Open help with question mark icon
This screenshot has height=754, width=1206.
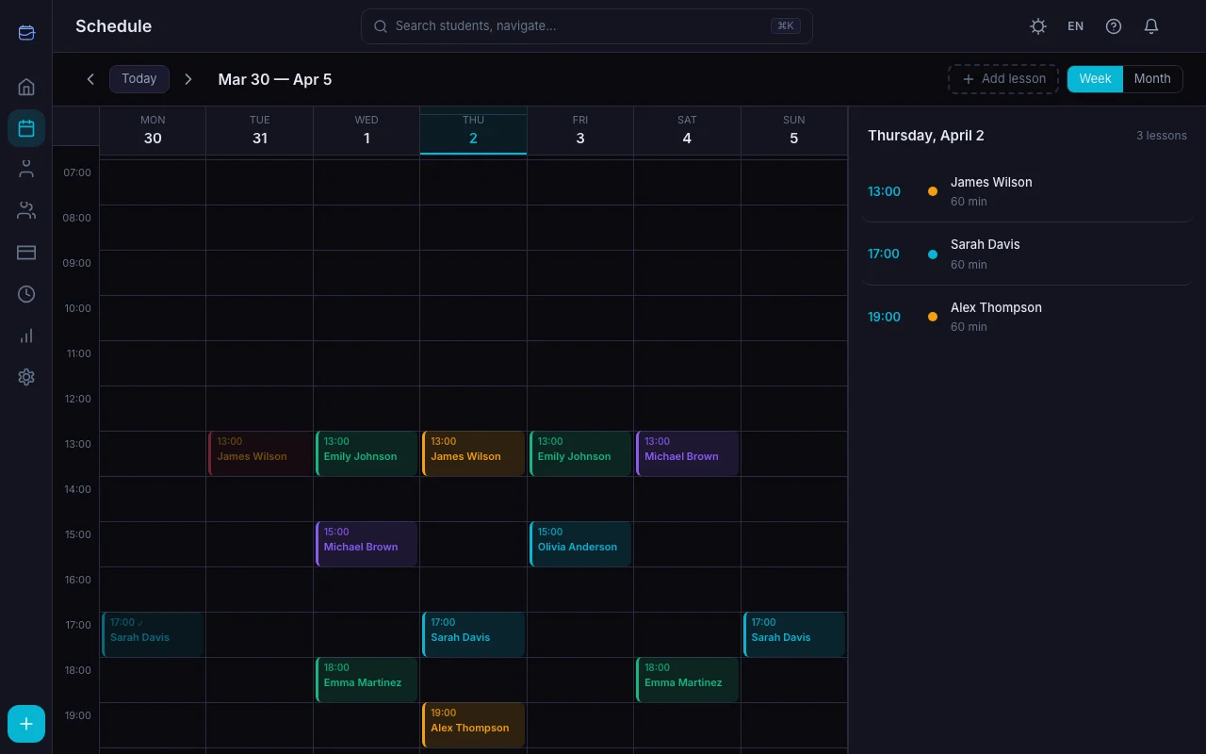(1114, 26)
